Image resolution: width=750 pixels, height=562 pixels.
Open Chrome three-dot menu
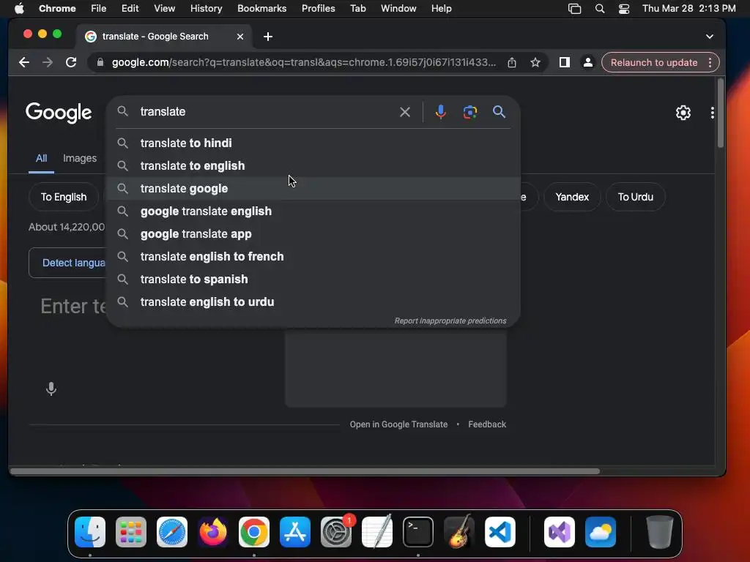(710, 63)
